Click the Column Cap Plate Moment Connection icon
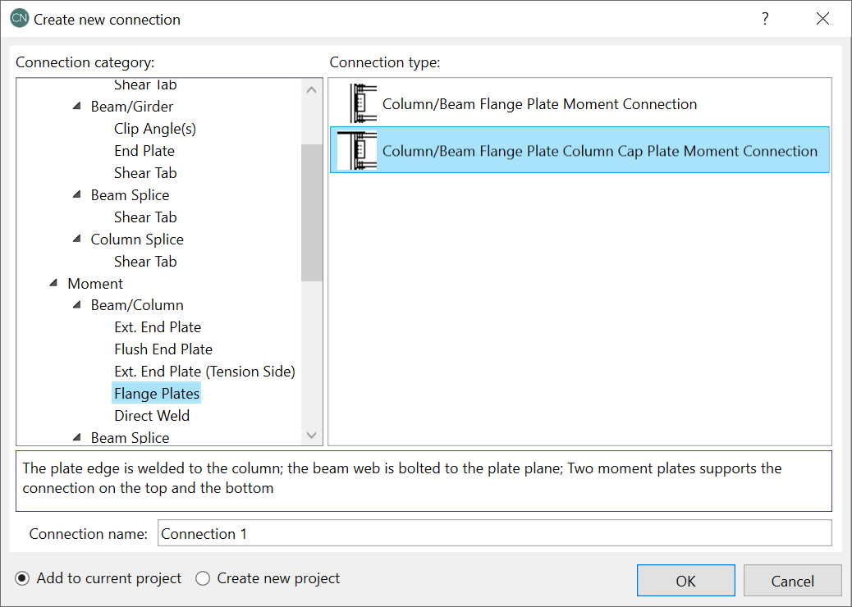This screenshot has height=607, width=852. (357, 151)
